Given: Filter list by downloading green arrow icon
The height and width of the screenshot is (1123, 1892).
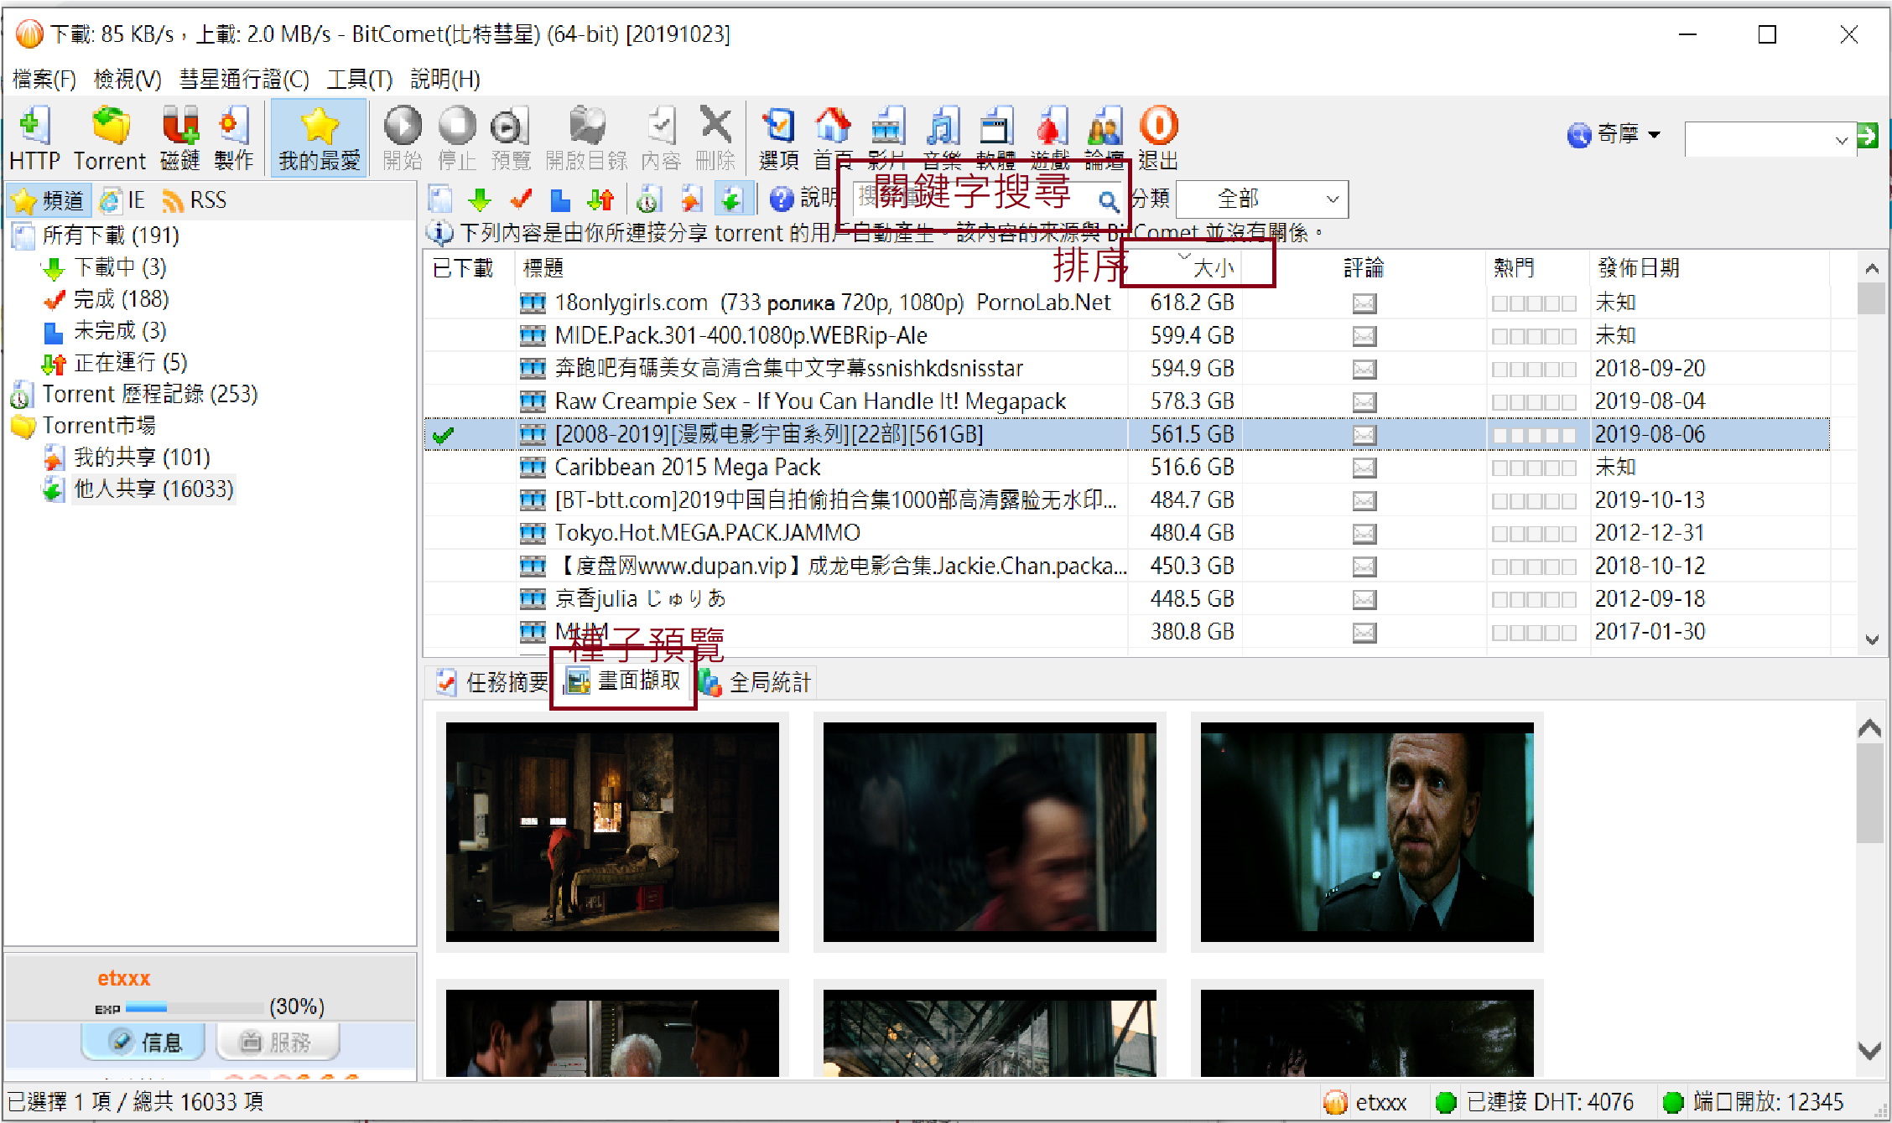Looking at the screenshot, I should [480, 199].
